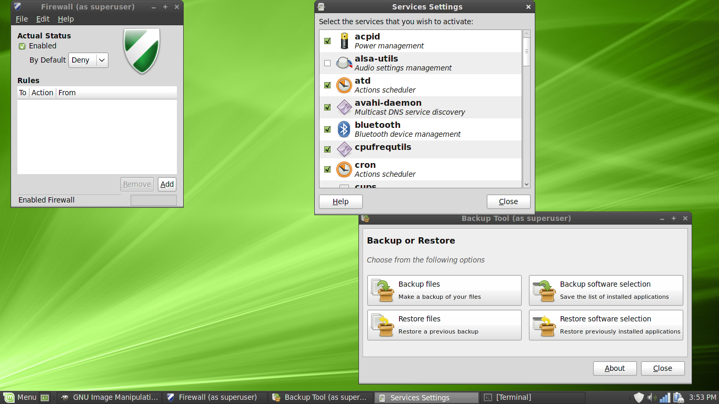Click the green shield logo in Firewall
The height and width of the screenshot is (404, 719).
pyautogui.click(x=142, y=51)
